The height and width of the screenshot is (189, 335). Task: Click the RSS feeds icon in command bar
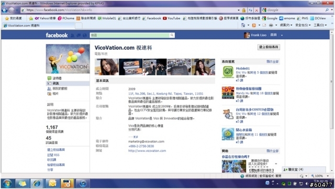(254, 25)
